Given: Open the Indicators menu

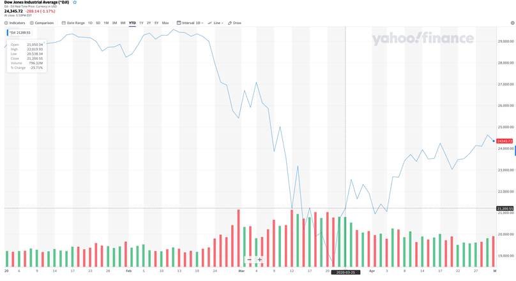Looking at the screenshot, I should [x=15, y=23].
